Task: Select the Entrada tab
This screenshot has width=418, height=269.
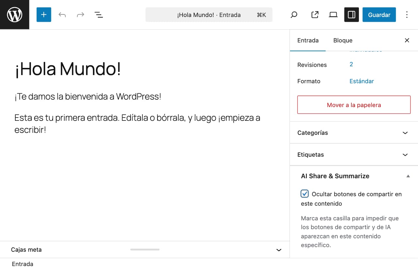Action: tap(308, 40)
